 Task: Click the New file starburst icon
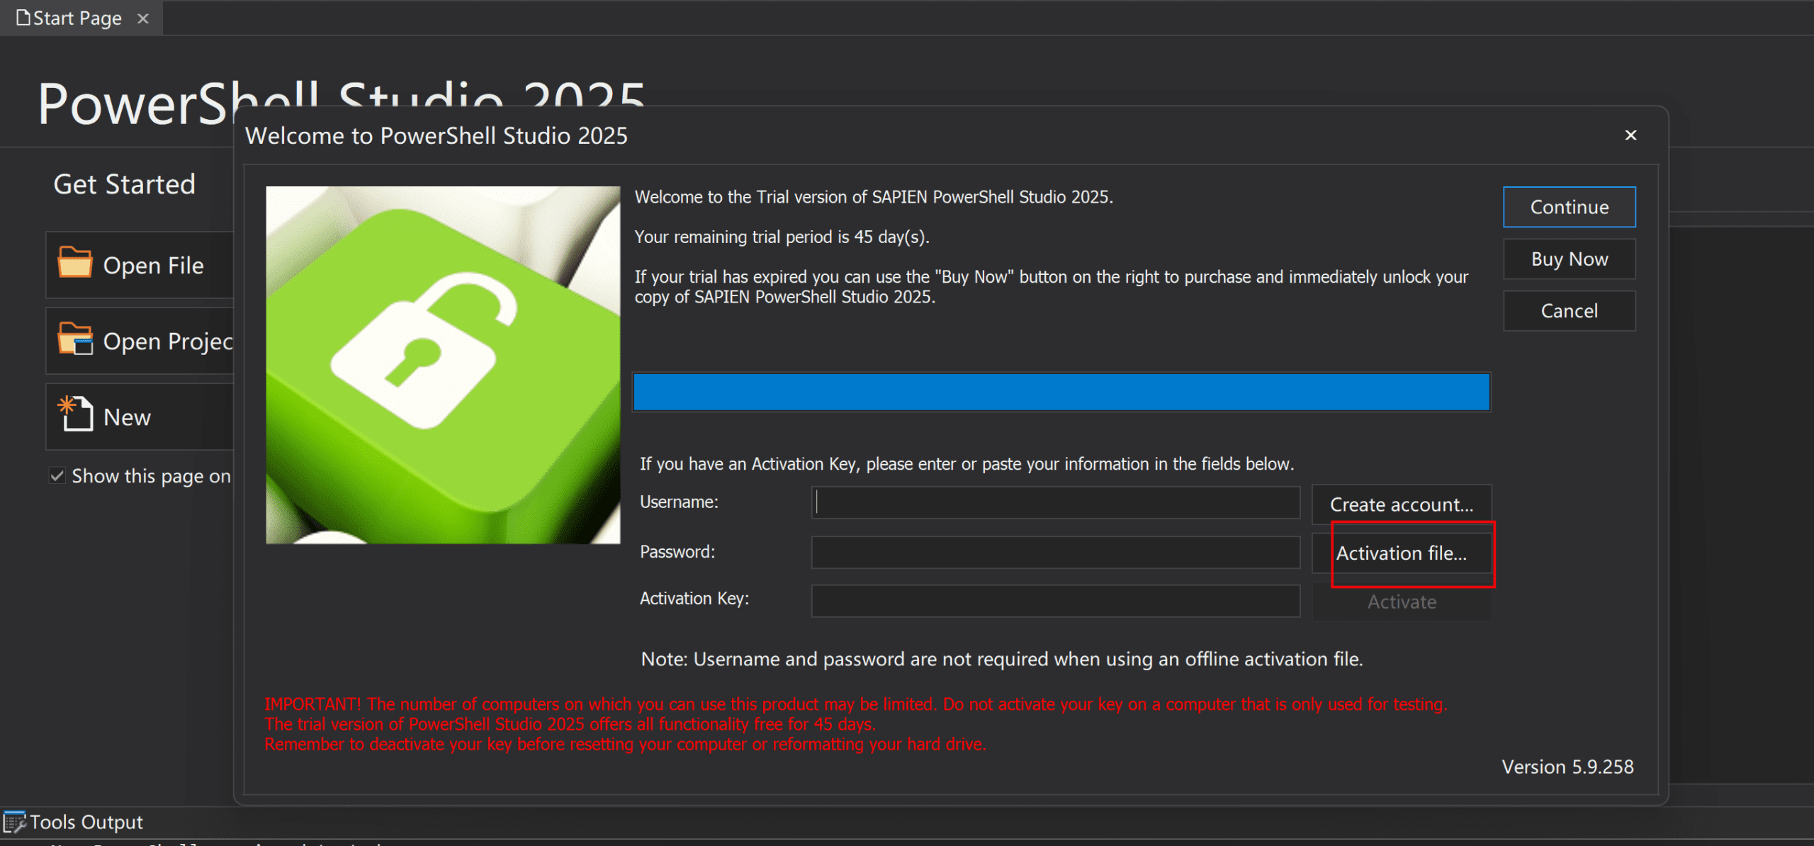(x=74, y=414)
